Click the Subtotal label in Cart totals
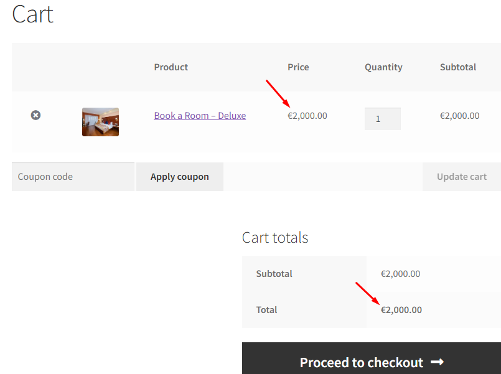This screenshot has width=501, height=374. click(x=274, y=274)
